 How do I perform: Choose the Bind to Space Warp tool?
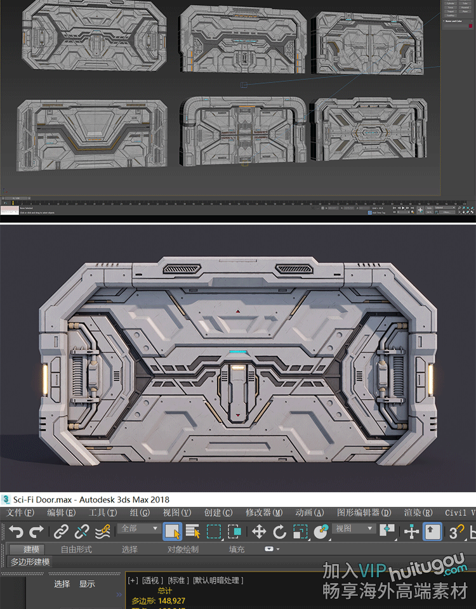pos(103,532)
